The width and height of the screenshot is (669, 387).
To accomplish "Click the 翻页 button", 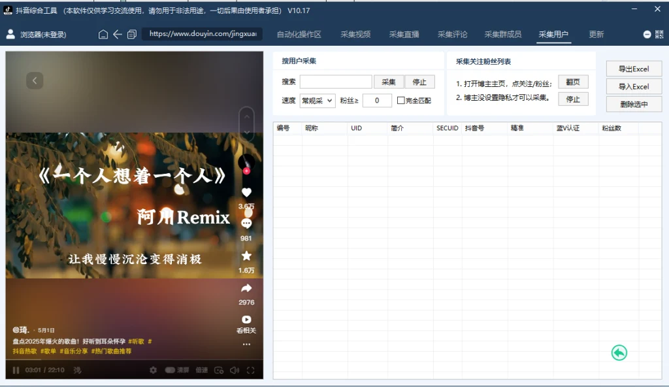I will (573, 82).
